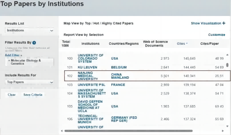Click the Save Criteria button

33,94
